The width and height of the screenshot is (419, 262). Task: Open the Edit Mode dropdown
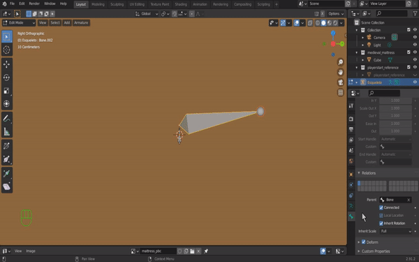tap(19, 23)
